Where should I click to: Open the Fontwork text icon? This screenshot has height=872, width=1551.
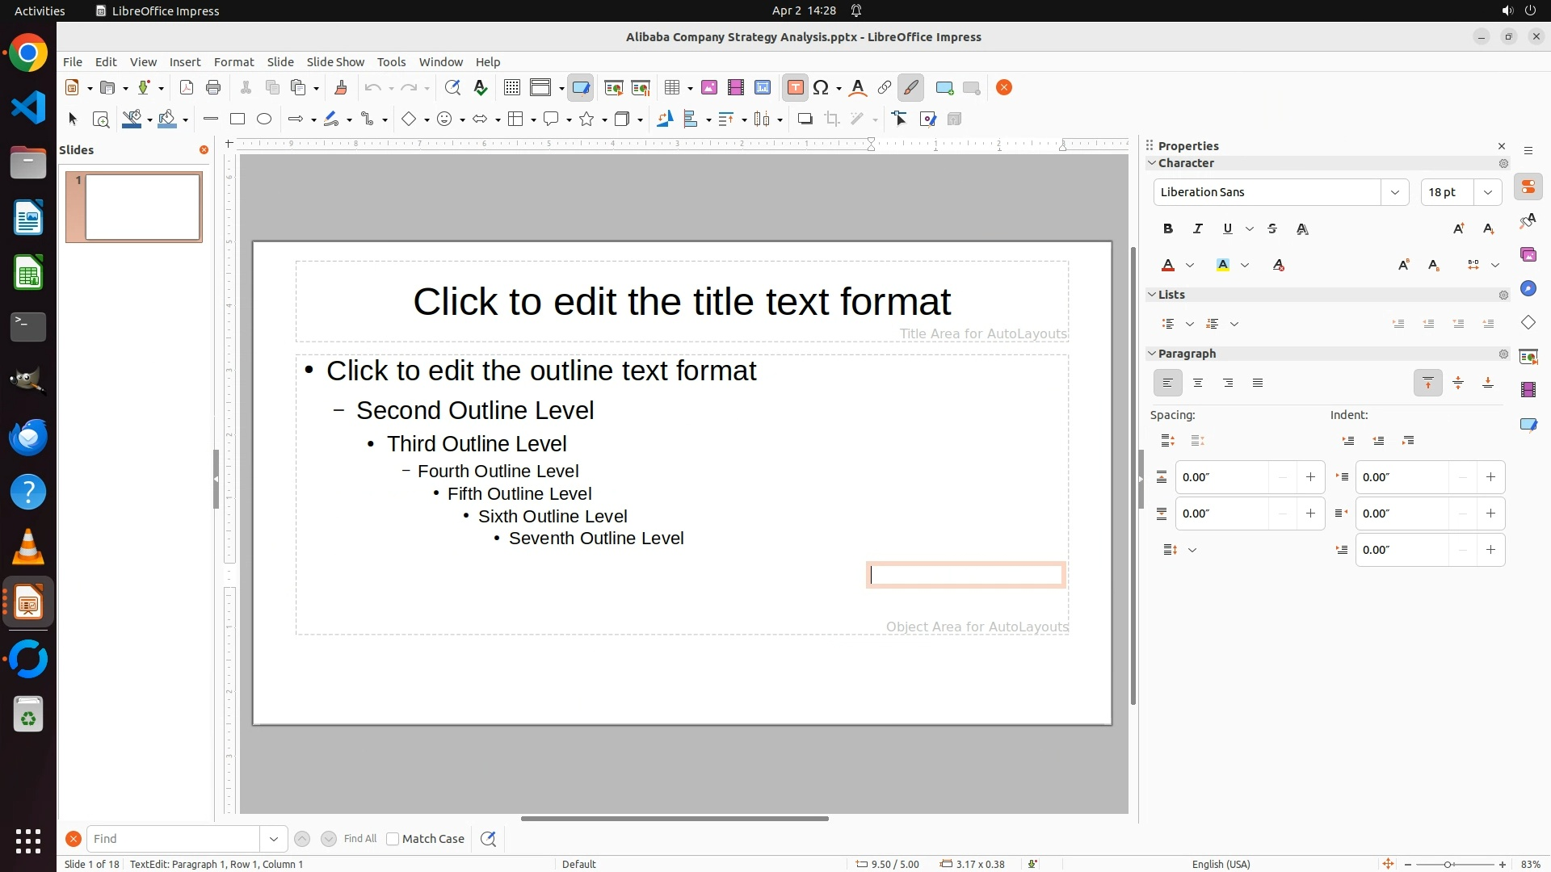point(858,88)
